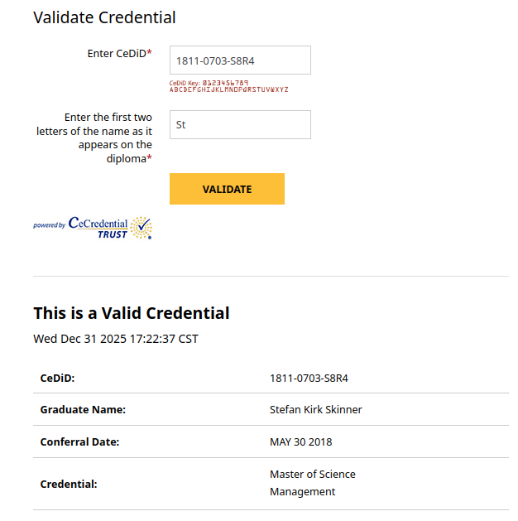Select the CeDiD value 1811-0703-S8R4 in results table
The height and width of the screenshot is (521, 518).
(309, 378)
